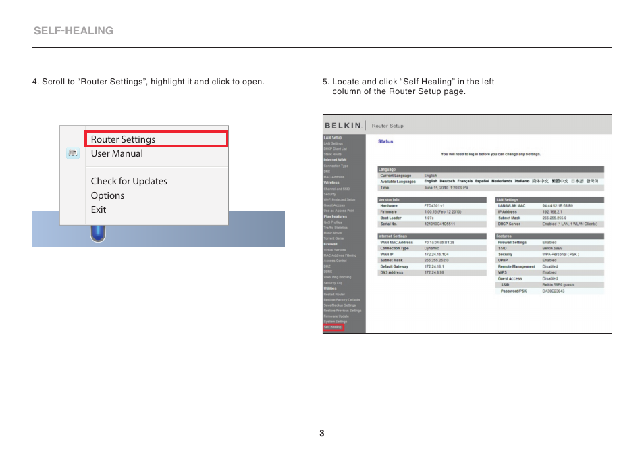Open Music Mover in the sidebar
644x452 pixels.
coord(333,233)
